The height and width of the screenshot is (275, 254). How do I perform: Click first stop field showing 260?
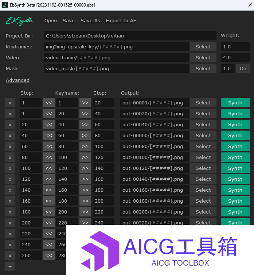[x=31, y=255]
